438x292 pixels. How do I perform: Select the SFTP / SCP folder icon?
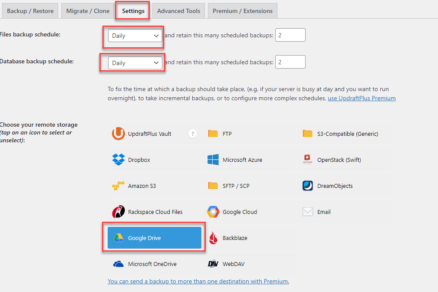(x=213, y=186)
